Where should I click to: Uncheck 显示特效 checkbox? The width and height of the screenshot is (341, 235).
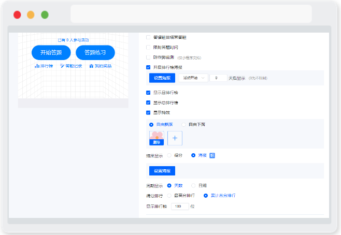point(148,112)
